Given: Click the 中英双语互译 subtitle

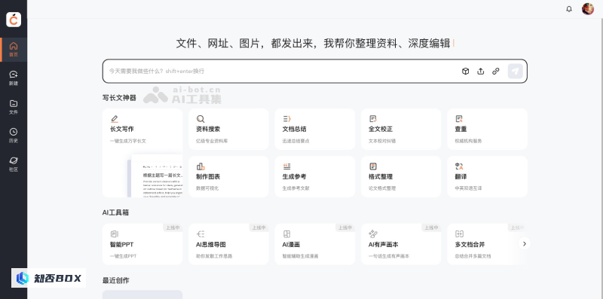Looking at the screenshot, I should (x=468, y=188).
